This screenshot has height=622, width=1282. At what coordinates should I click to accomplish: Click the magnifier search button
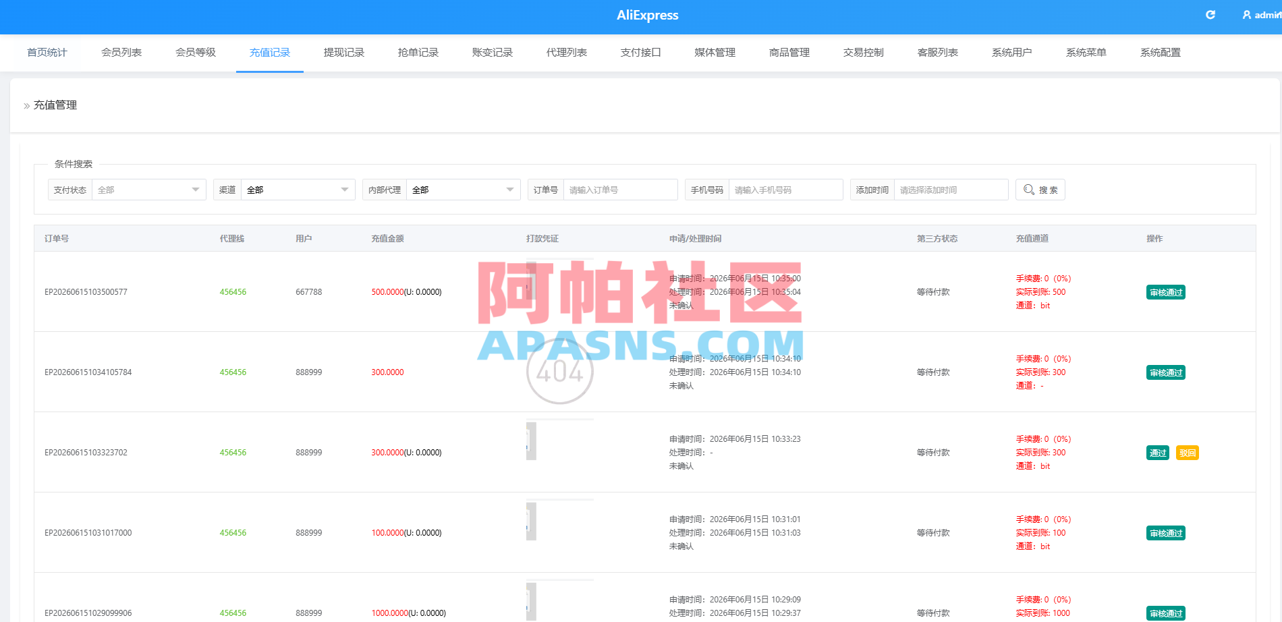[x=1040, y=190]
